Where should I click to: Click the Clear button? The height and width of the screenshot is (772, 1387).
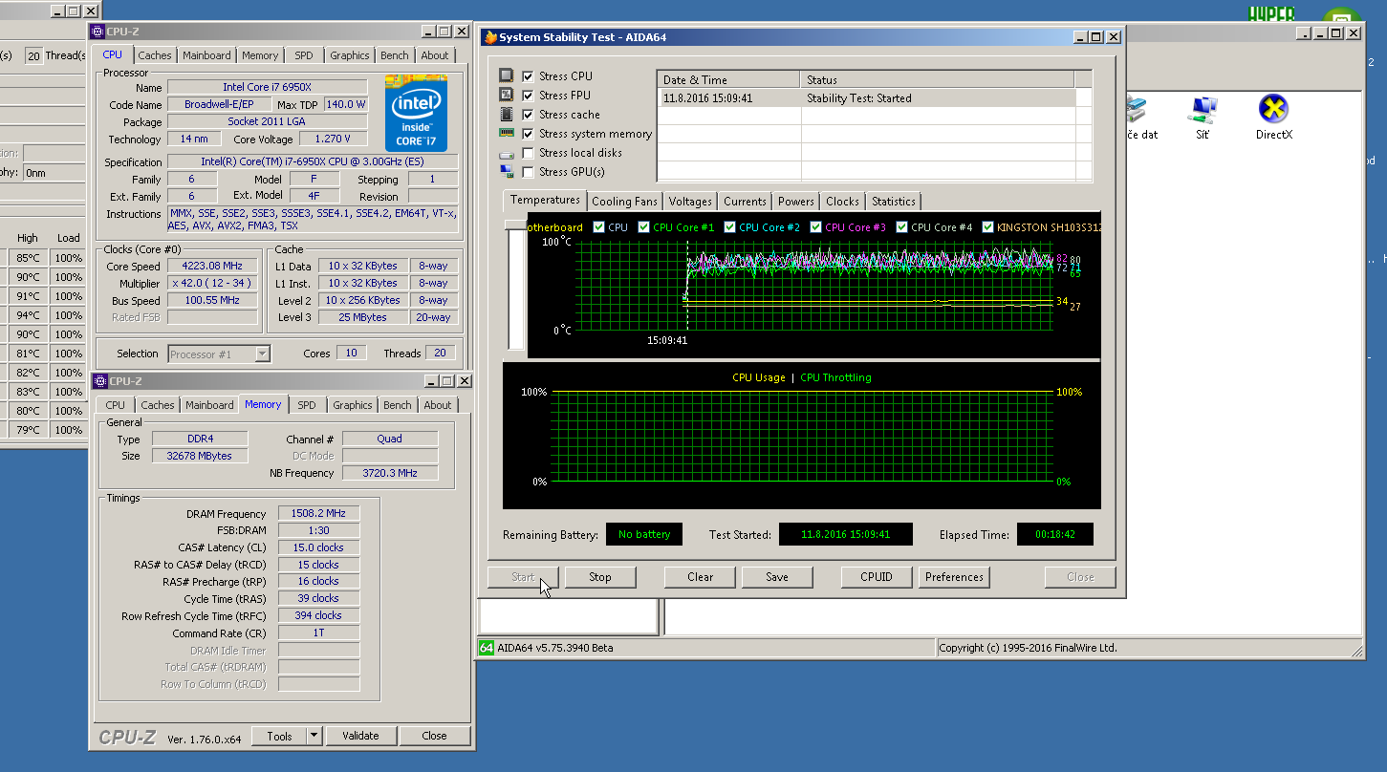(x=701, y=577)
